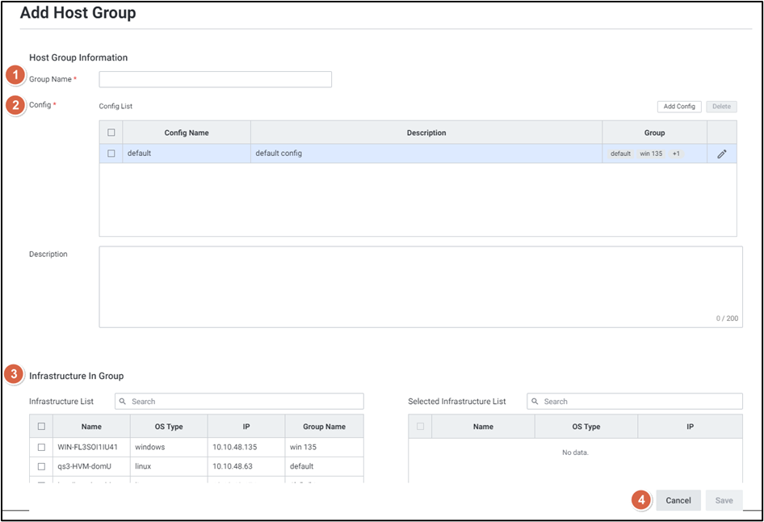Click the Infrastructure List search magnifier icon
Viewport: 764px width, 522px height.
123,402
